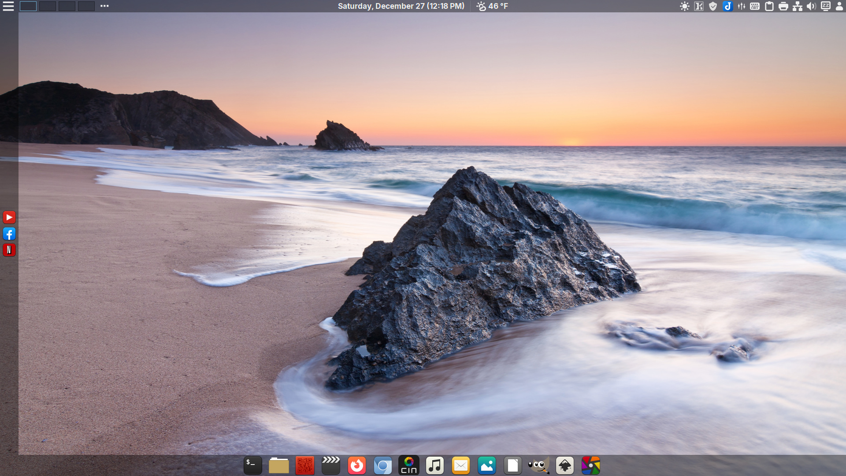
Task: Open Joplin from the system tray
Action: (727, 6)
